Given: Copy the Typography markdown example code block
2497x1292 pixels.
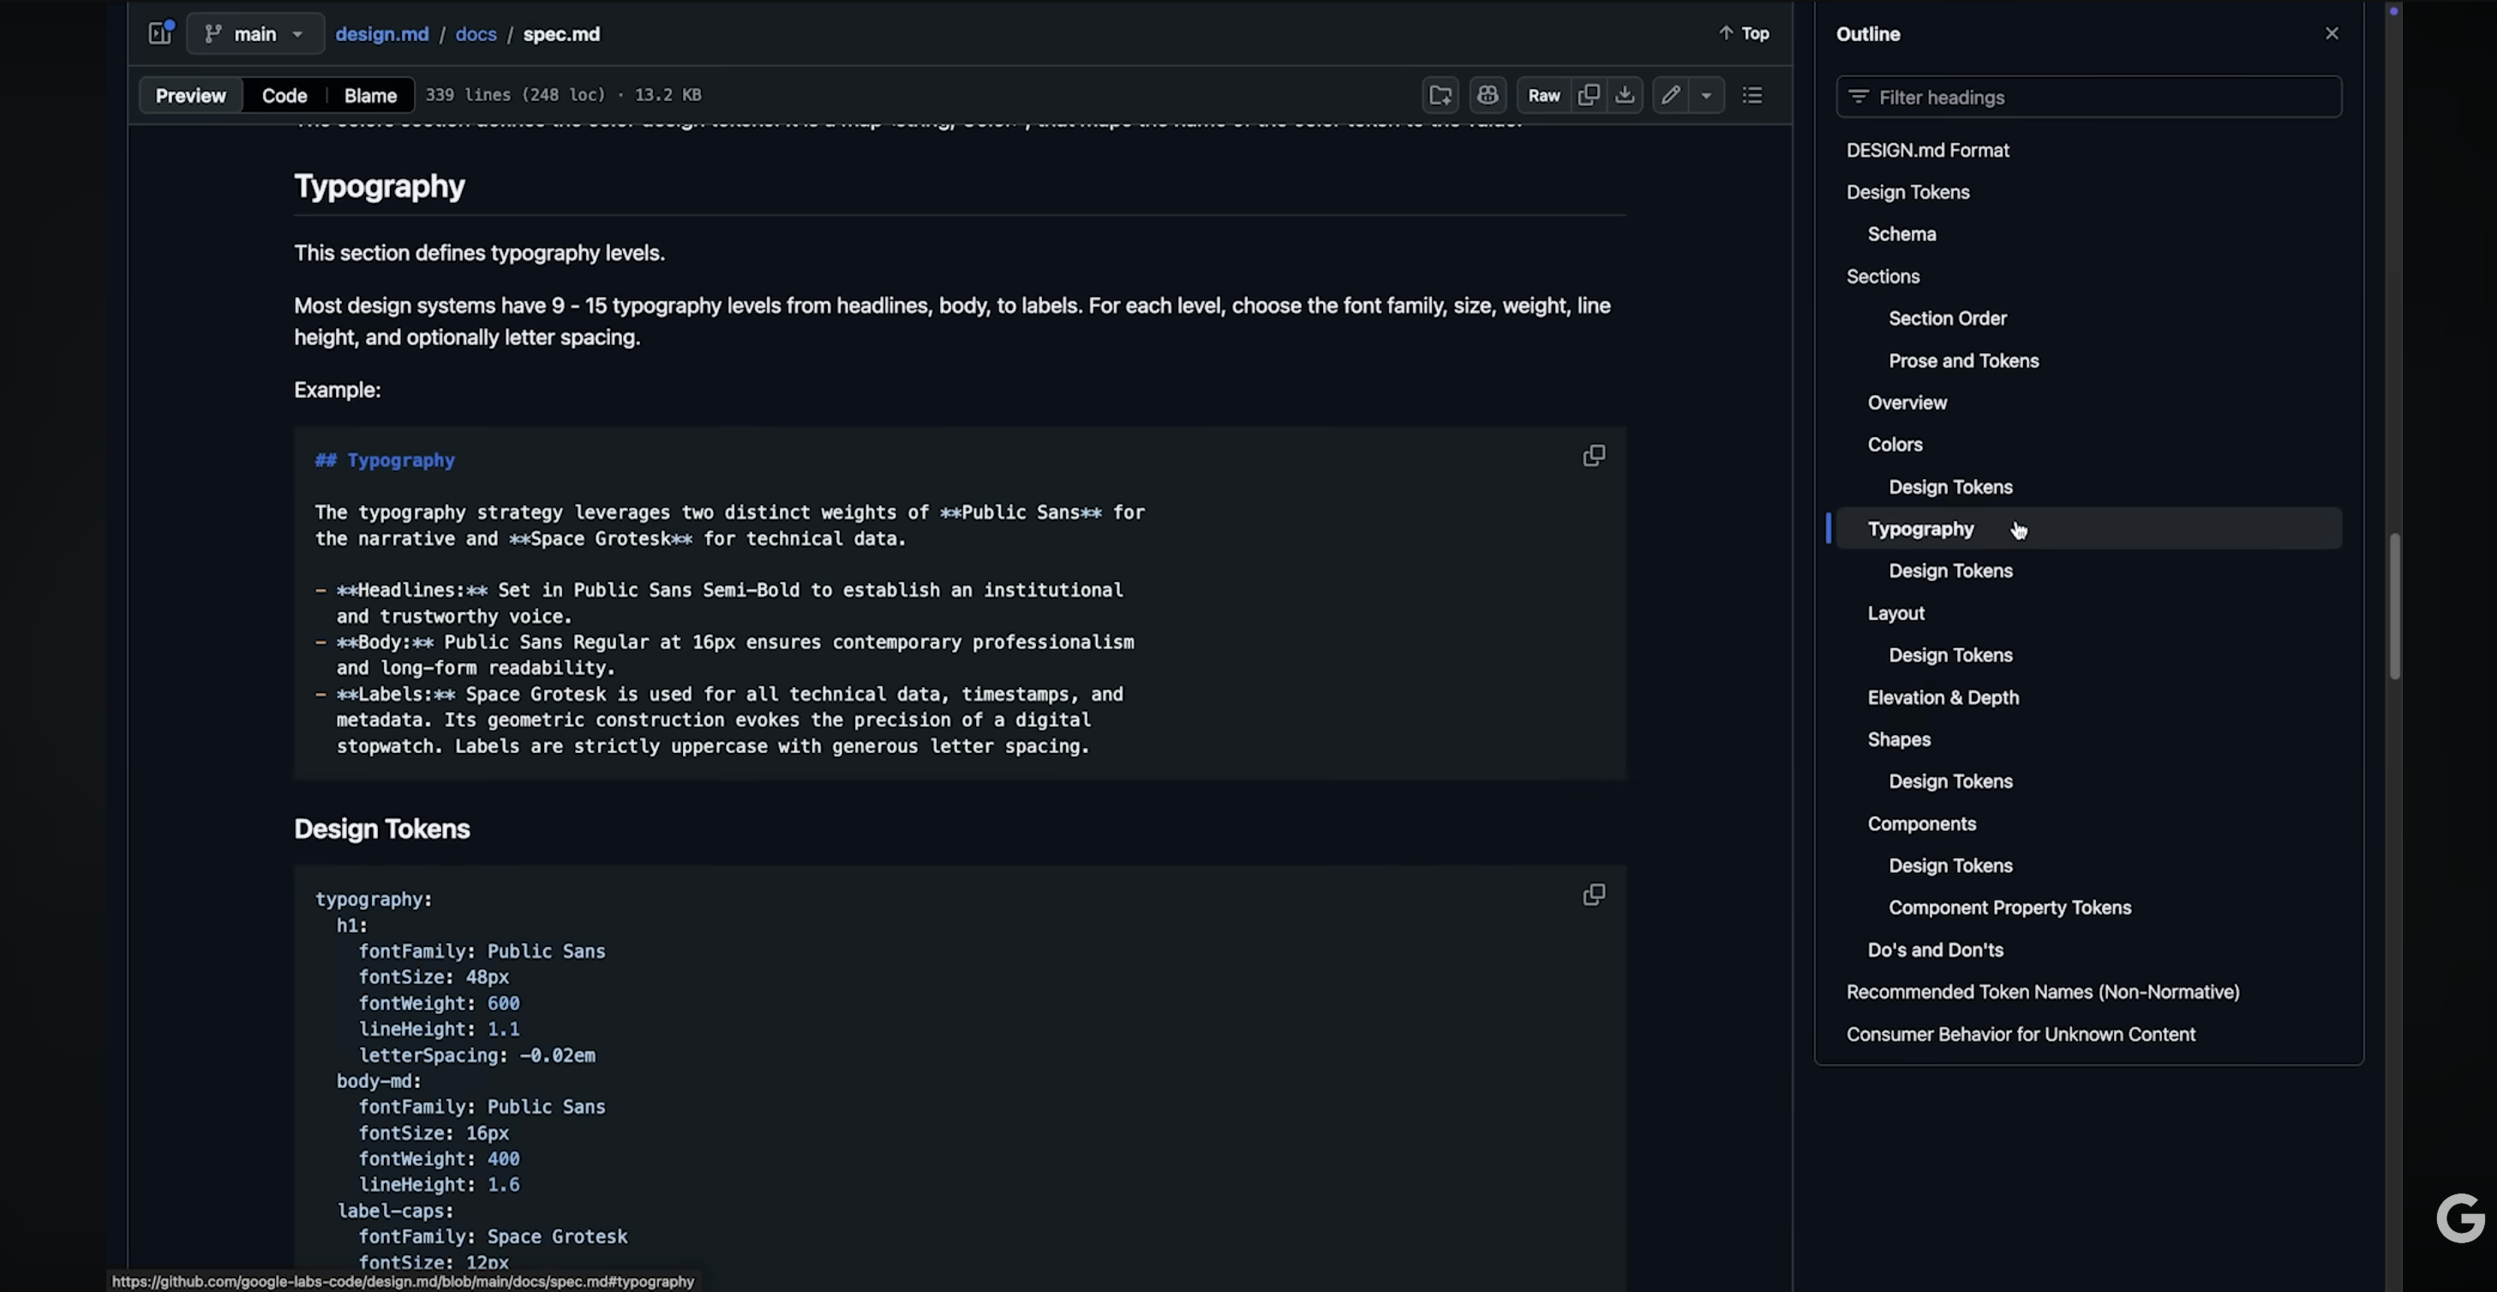Looking at the screenshot, I should point(1594,456).
